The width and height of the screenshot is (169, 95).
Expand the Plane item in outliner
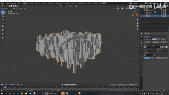(x=145, y=16)
